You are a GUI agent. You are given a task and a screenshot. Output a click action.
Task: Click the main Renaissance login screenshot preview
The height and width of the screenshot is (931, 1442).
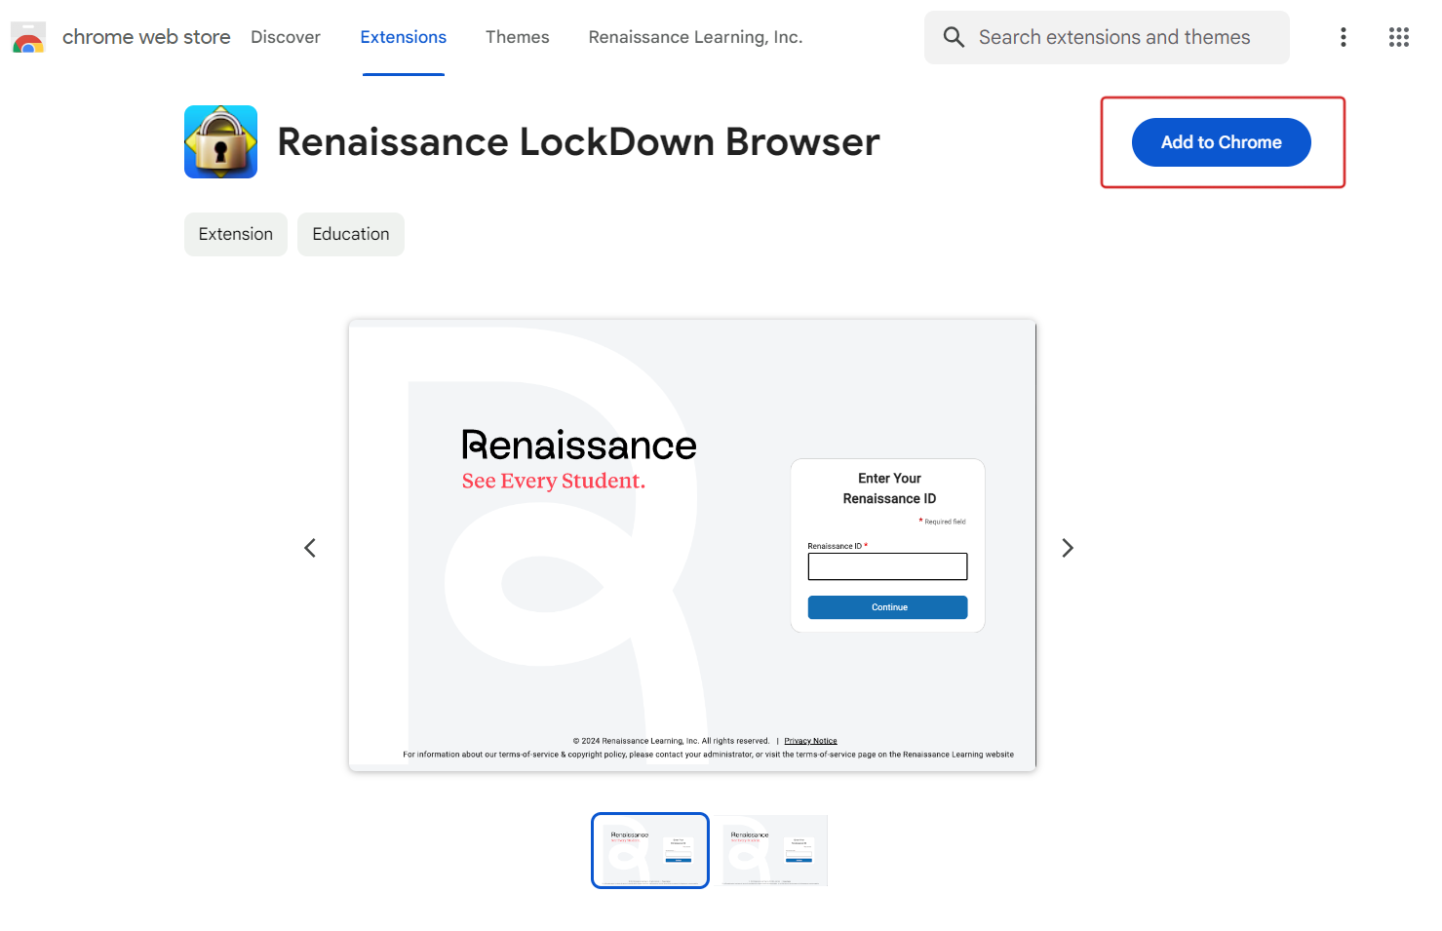(x=692, y=546)
